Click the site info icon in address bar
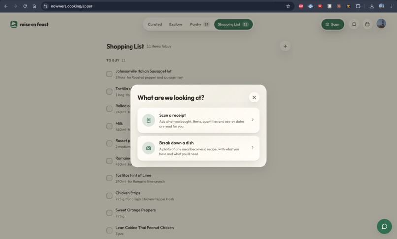This screenshot has width=397, height=239. tap(46, 6)
